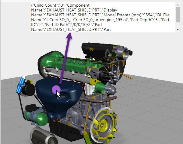Select the grey exhaust muffler at the bottom
Image resolution: width=183 pixels, height=144 pixels.
click(44, 136)
